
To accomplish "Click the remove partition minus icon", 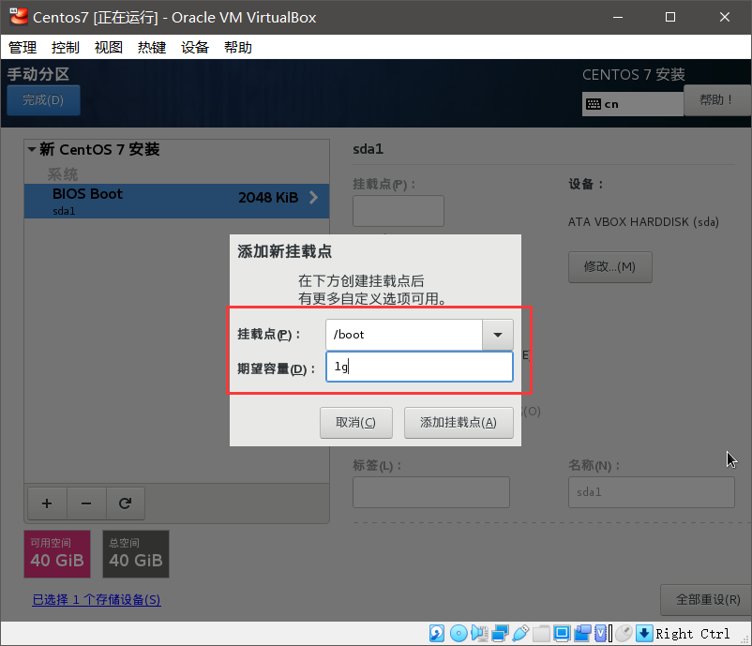I will click(86, 503).
